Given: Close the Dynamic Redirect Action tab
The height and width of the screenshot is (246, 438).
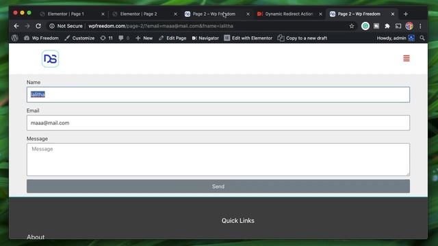Looking at the screenshot, I should pyautogui.click(x=320, y=14).
